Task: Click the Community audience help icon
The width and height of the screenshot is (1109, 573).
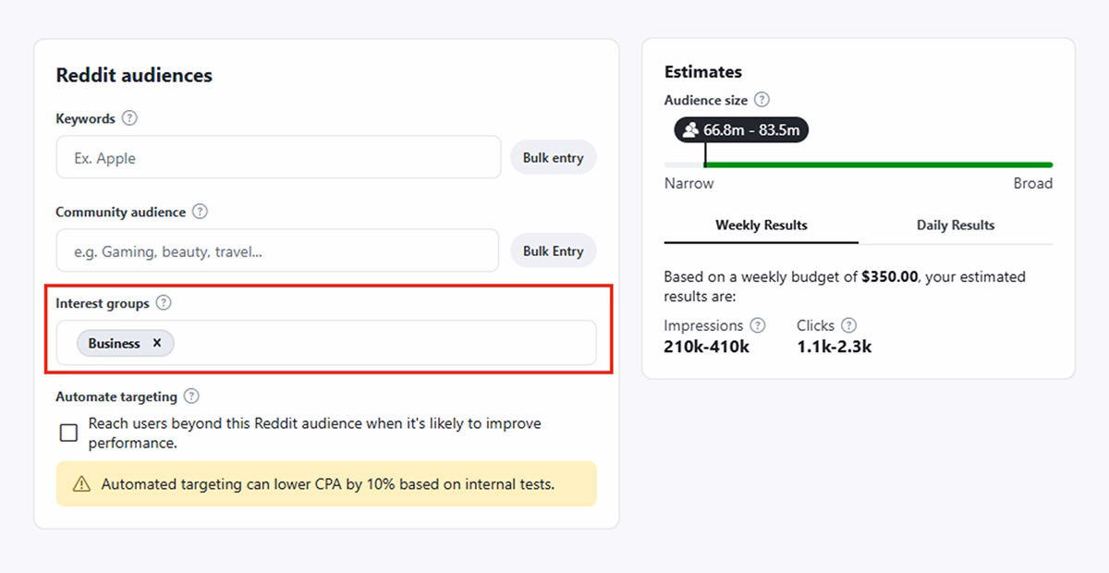Action: coord(201,212)
